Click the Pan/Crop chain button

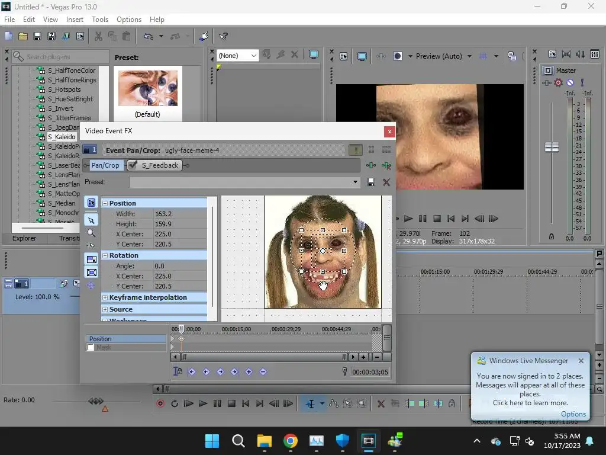tap(105, 165)
